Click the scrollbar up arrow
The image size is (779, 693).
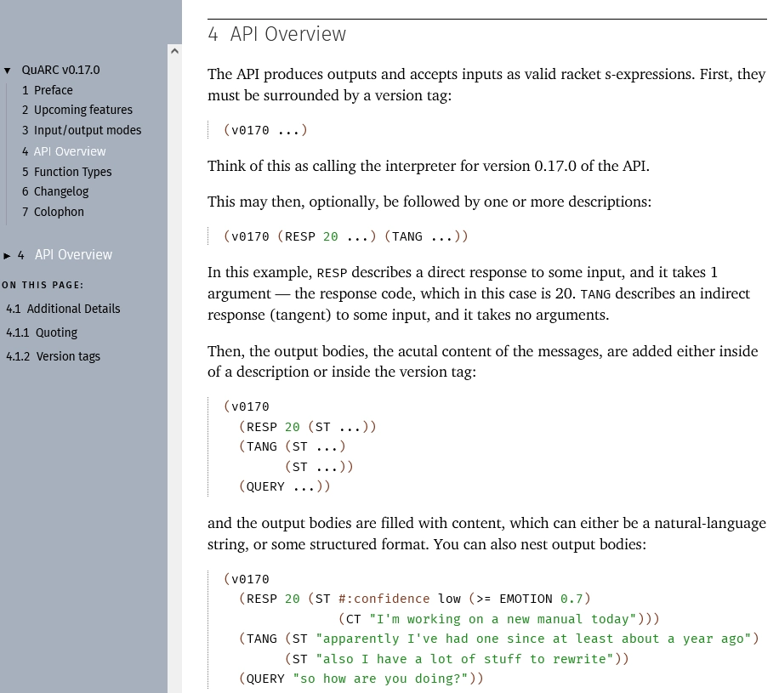coord(175,51)
